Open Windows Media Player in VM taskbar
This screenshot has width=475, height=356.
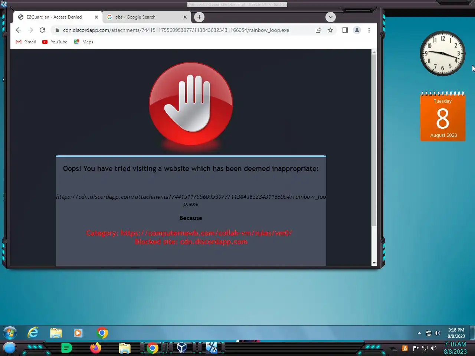click(78, 333)
